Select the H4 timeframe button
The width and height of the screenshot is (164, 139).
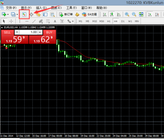[116, 21]
